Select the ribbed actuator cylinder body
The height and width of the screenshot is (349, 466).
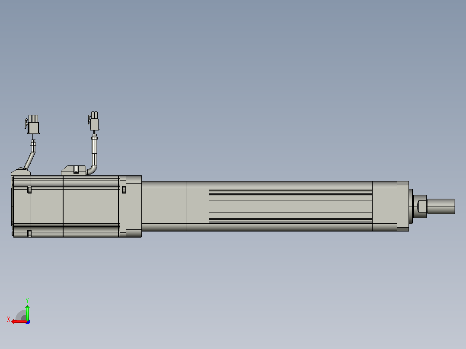[x=290, y=206]
